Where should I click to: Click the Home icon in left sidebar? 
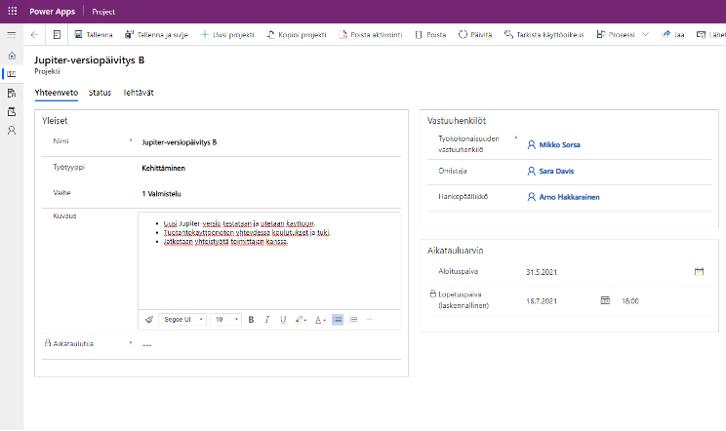coord(12,56)
